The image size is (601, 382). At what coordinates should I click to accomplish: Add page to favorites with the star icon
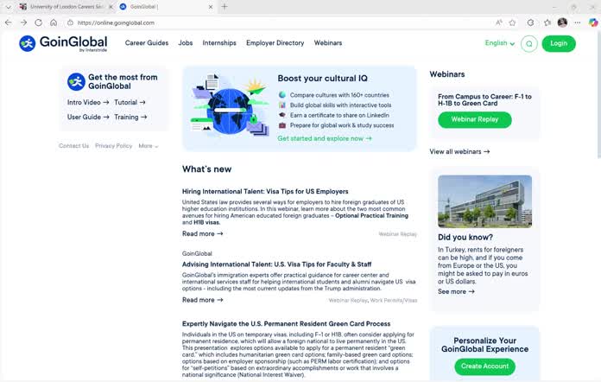(x=512, y=22)
